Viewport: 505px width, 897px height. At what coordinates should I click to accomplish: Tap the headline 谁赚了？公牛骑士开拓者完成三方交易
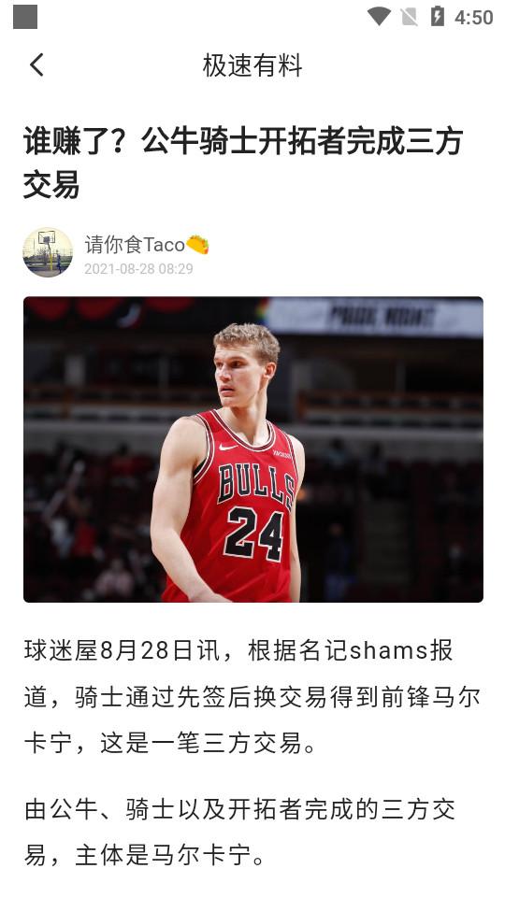click(x=243, y=163)
